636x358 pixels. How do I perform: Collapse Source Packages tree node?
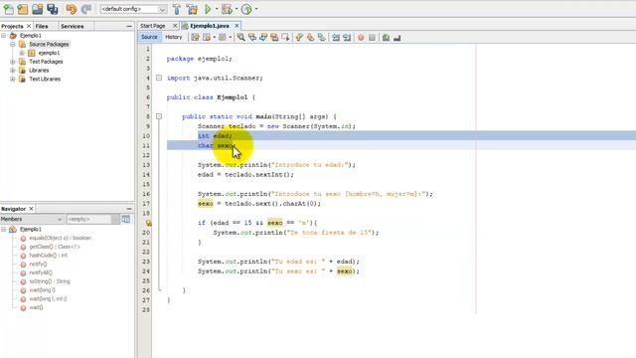(13, 44)
